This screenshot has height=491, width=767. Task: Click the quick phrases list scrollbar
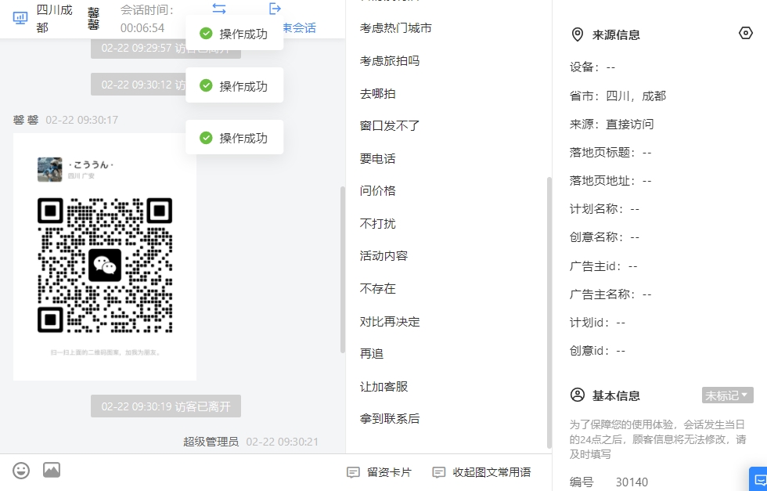tap(549, 312)
